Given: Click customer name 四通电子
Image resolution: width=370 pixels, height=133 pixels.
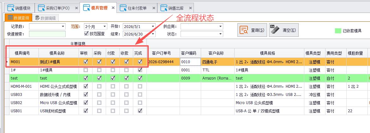Looking at the screenshot, I should [218, 62].
